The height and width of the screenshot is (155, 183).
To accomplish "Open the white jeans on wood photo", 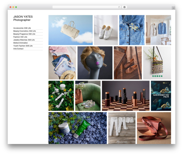I will click(122, 128).
